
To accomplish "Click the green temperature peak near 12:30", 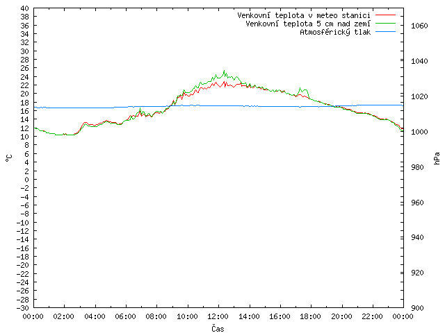I will 224,71.
